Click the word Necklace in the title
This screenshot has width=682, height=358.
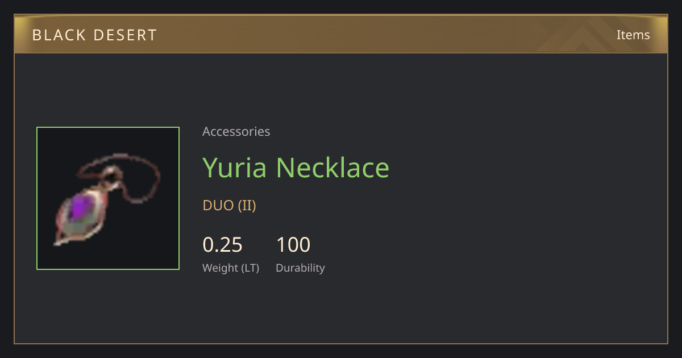pyautogui.click(x=333, y=167)
